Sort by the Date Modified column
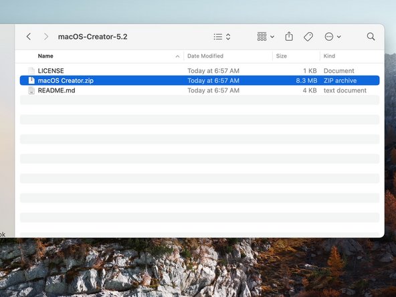The width and height of the screenshot is (396, 297). (x=205, y=56)
